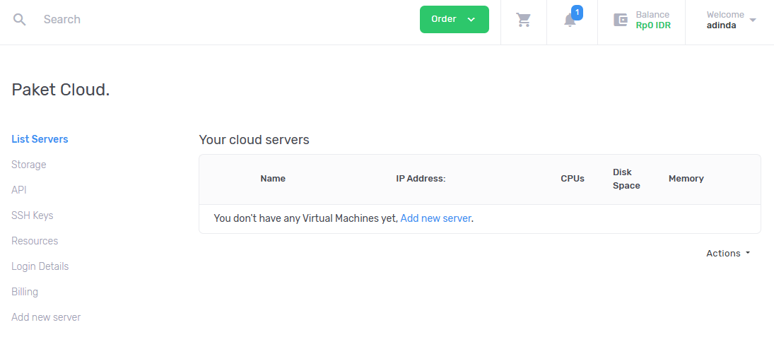Open the shopping cart icon

(x=523, y=20)
